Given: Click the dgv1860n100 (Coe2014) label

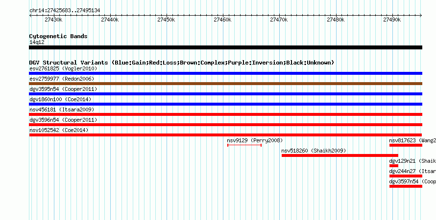Looking at the screenshot, I should [x=60, y=99].
